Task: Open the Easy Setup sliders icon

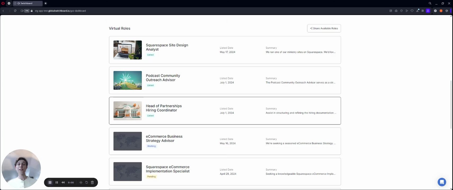Action: pos(423,11)
